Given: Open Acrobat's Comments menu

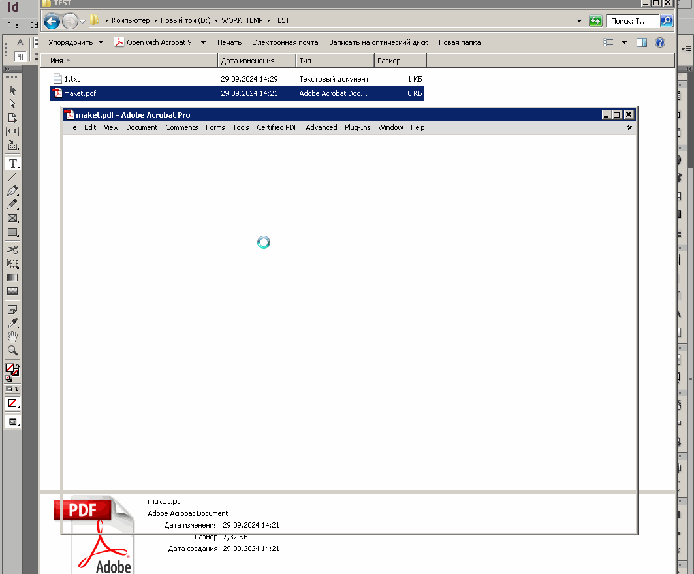Looking at the screenshot, I should coord(181,127).
